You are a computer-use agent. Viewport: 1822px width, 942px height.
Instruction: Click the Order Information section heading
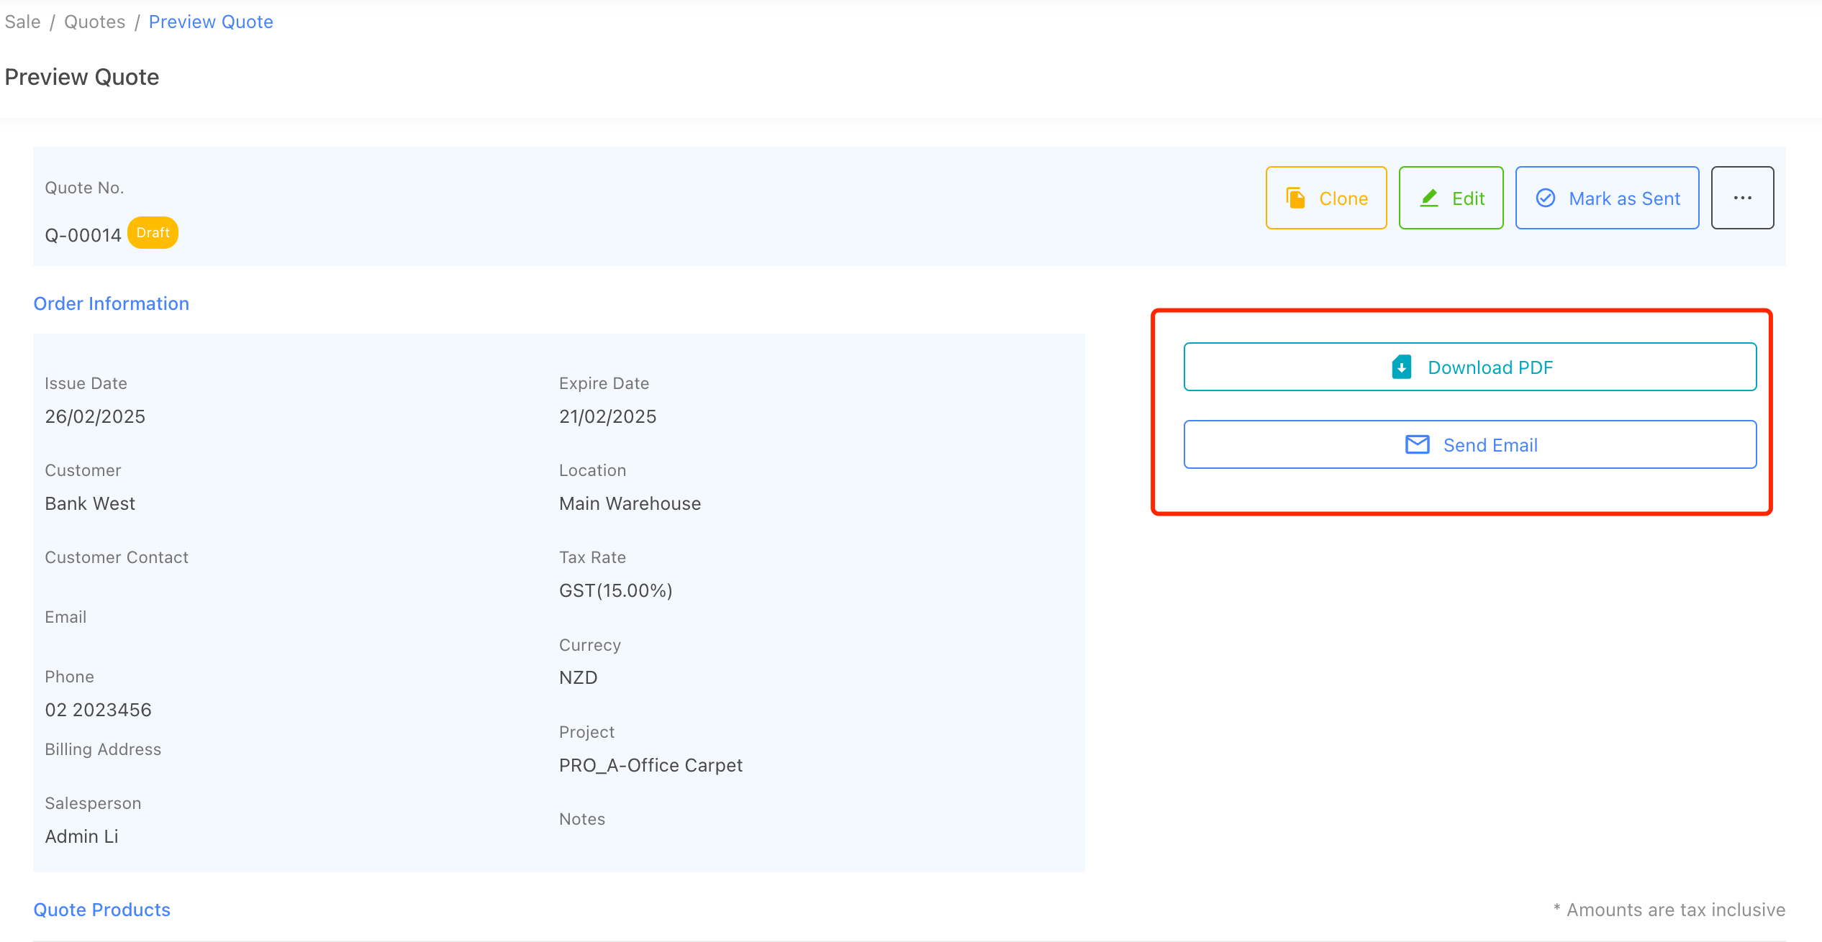click(x=112, y=303)
